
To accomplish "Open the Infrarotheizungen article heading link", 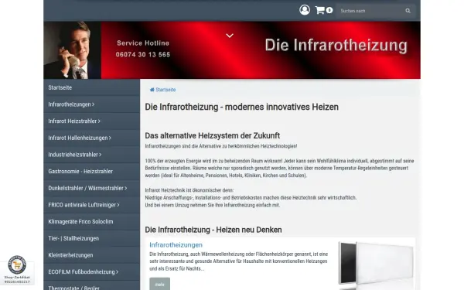I will pyautogui.click(x=176, y=244).
